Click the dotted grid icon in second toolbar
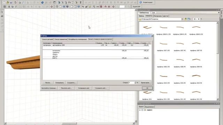The image size is (223, 125). pyautogui.click(x=5, y=7)
